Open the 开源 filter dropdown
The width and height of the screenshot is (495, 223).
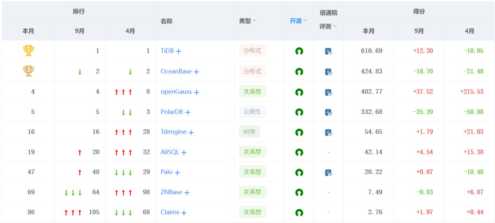tap(299, 21)
